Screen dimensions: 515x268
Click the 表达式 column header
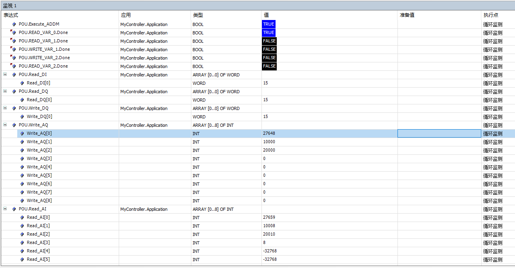[x=11, y=15]
